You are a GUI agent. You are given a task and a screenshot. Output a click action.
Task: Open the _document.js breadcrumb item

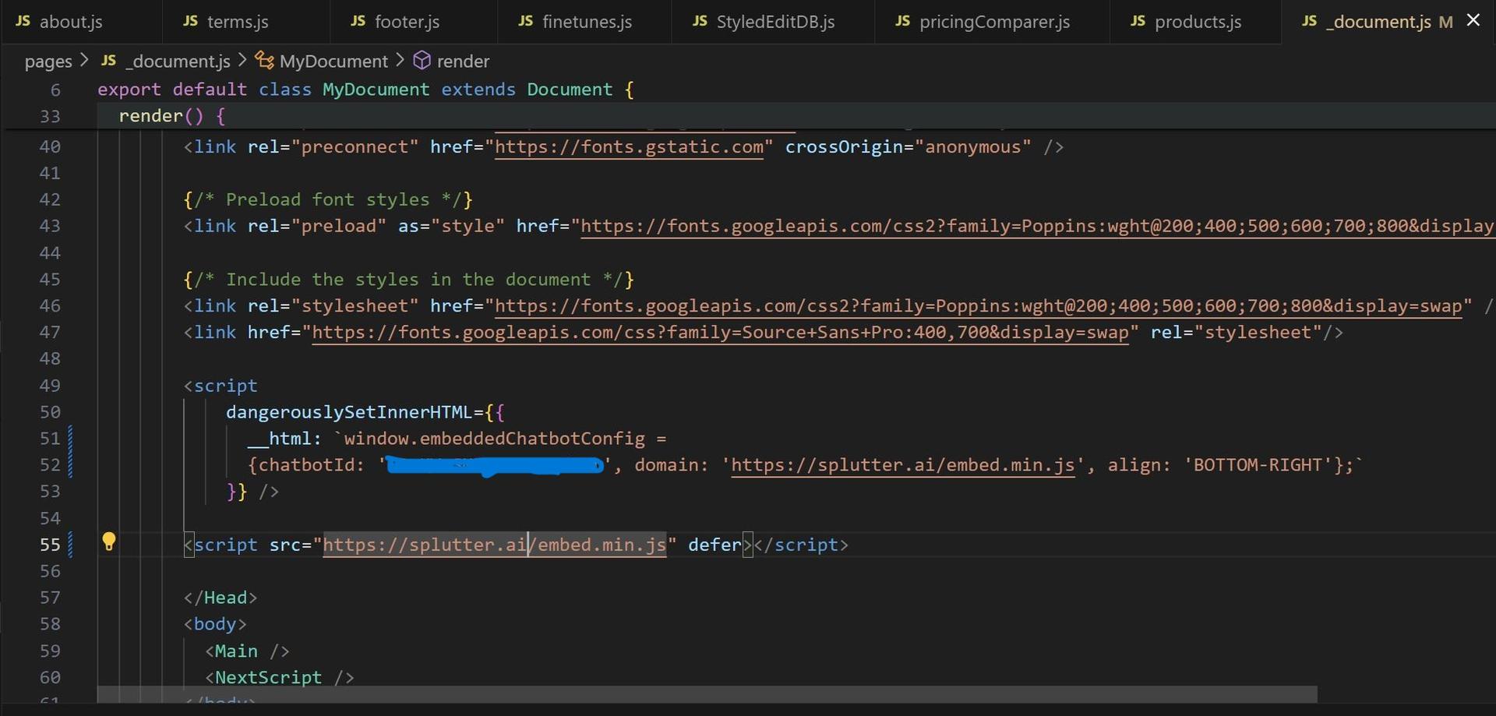click(178, 61)
